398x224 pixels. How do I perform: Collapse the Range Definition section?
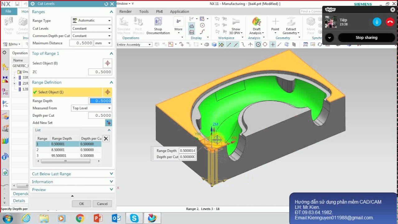[111, 82]
